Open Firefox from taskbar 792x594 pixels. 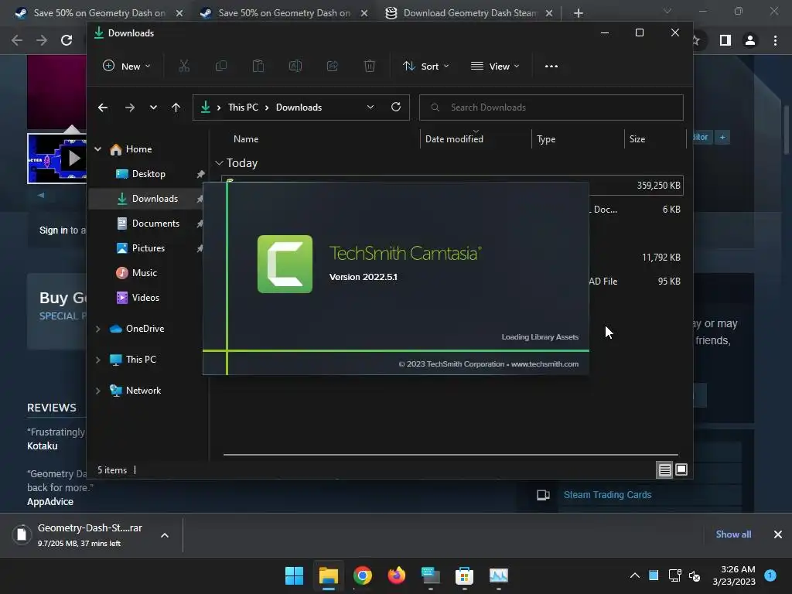pos(397,575)
